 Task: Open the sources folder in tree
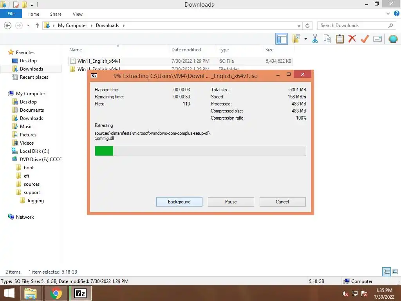pyautogui.click(x=32, y=184)
